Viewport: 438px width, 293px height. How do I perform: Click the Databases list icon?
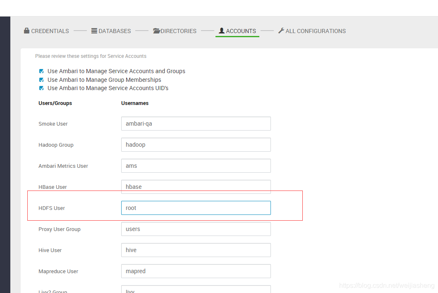[x=94, y=31]
